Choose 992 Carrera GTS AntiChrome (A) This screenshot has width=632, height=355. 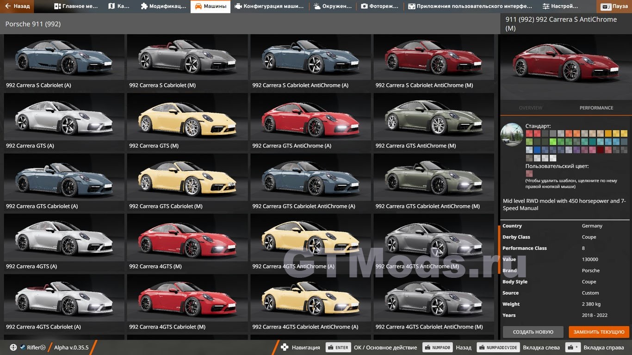(310, 122)
